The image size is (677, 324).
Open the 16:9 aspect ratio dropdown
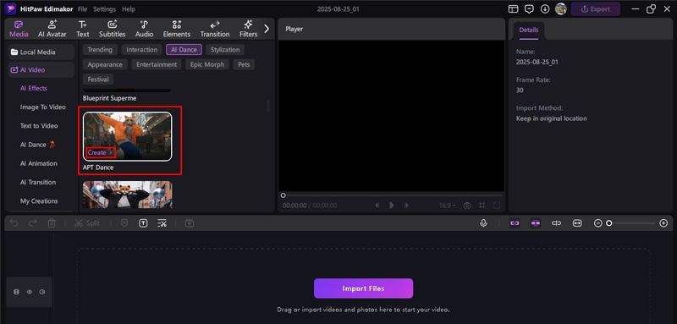(x=448, y=206)
